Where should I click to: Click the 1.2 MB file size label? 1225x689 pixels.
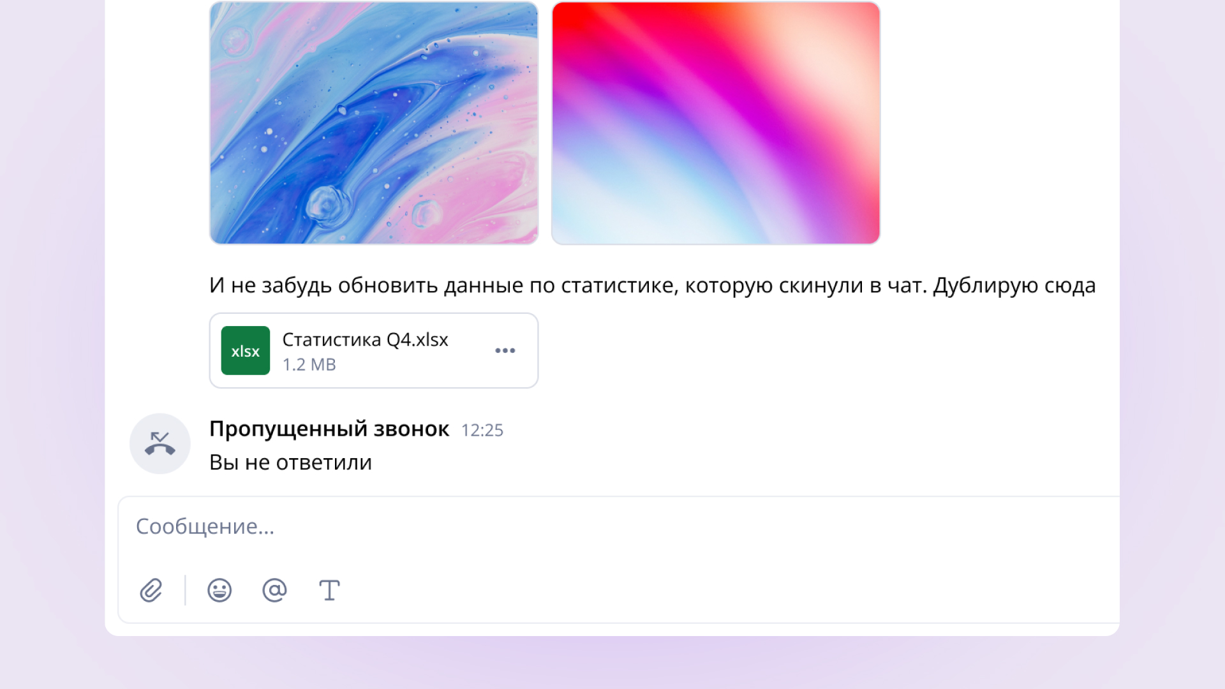coord(309,365)
